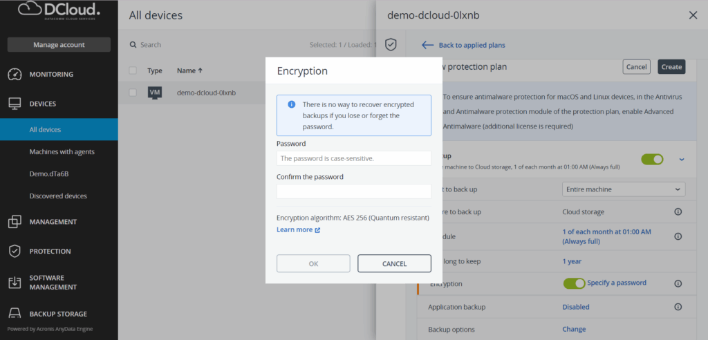The image size is (708, 340).
Task: Open the Entire machine dropdown
Action: (x=624, y=189)
